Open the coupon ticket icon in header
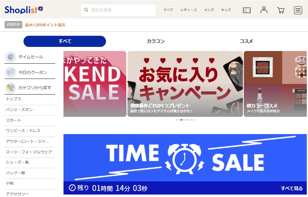Image resolution: width=308 pixels, height=197 pixels. point(247,10)
